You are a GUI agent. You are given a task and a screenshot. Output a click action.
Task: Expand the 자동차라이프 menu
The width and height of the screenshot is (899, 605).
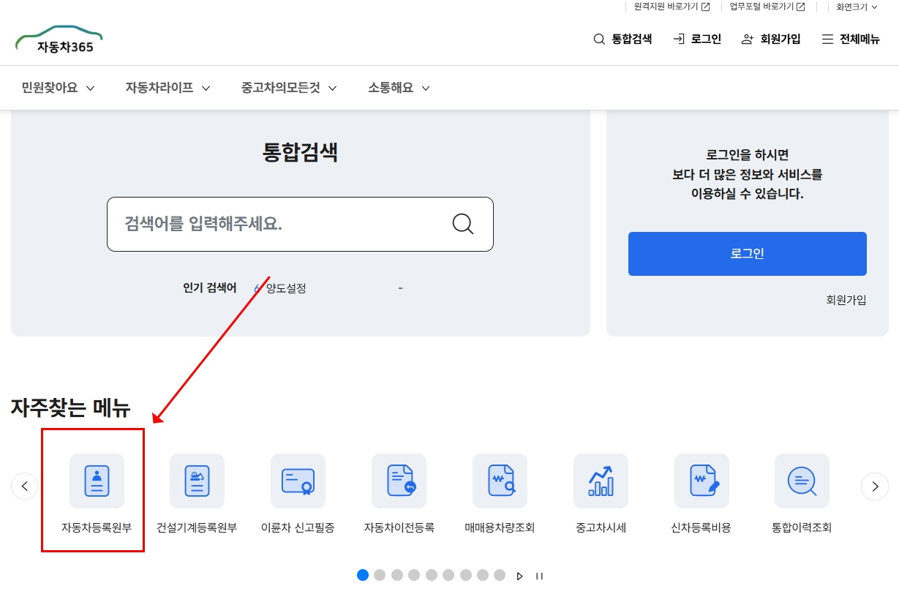click(167, 87)
